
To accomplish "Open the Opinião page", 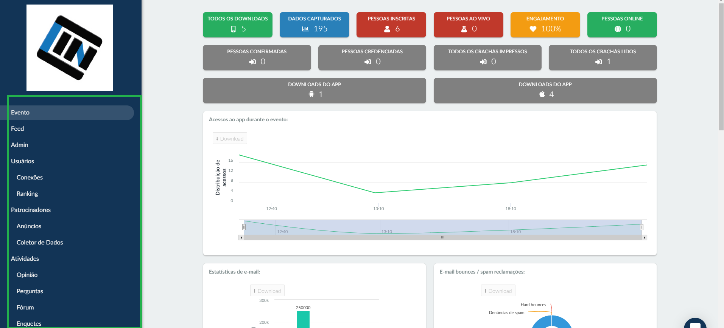I will [x=27, y=275].
